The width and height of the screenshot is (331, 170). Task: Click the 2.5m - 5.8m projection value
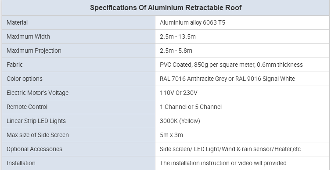tap(176, 51)
